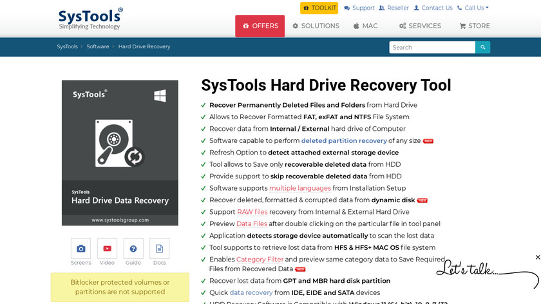Follow the multiple languages link
This screenshot has width=541, height=304.
(x=300, y=188)
